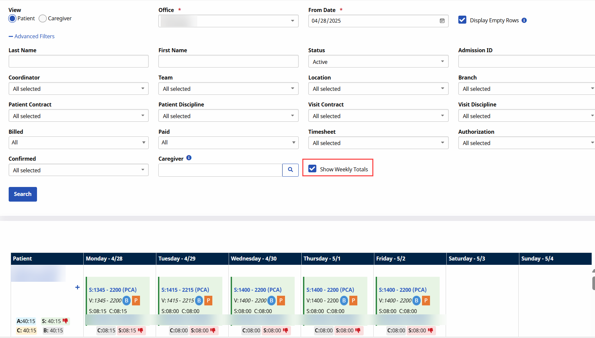The image size is (595, 338).
Task: Select the Caregiver view radio button
Action: click(42, 19)
